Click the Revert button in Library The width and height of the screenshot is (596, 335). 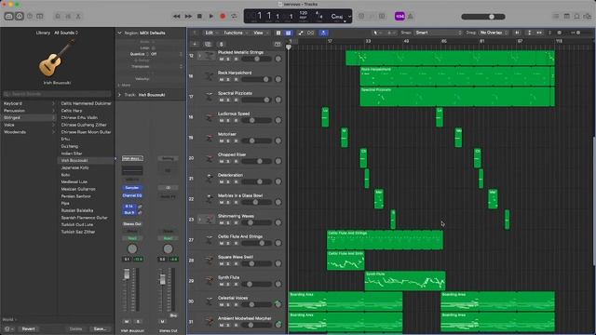tap(29, 328)
